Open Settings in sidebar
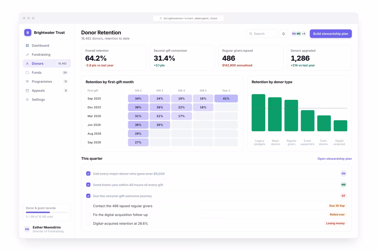This screenshot has width=377, height=251. click(47, 99)
